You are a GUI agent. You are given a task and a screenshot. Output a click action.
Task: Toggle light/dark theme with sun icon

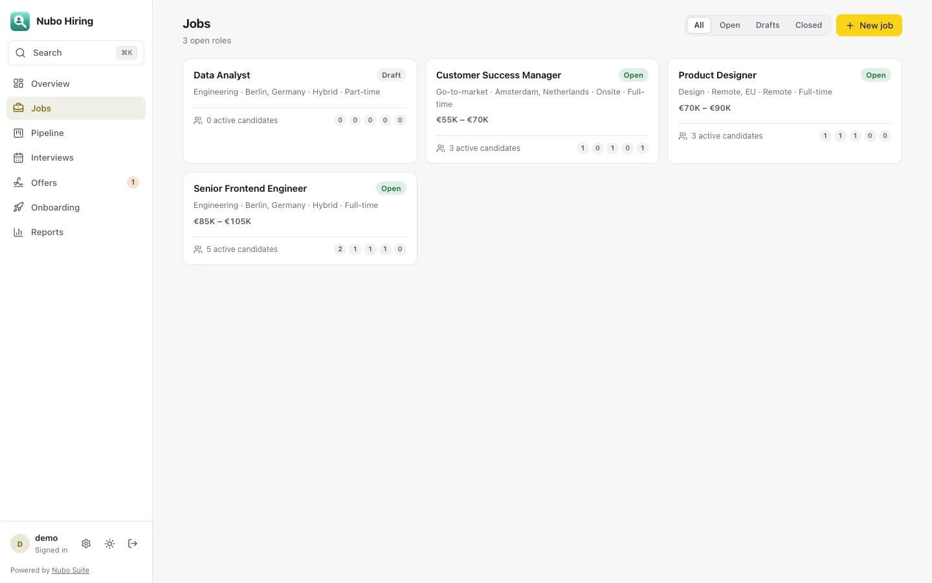[x=109, y=543]
